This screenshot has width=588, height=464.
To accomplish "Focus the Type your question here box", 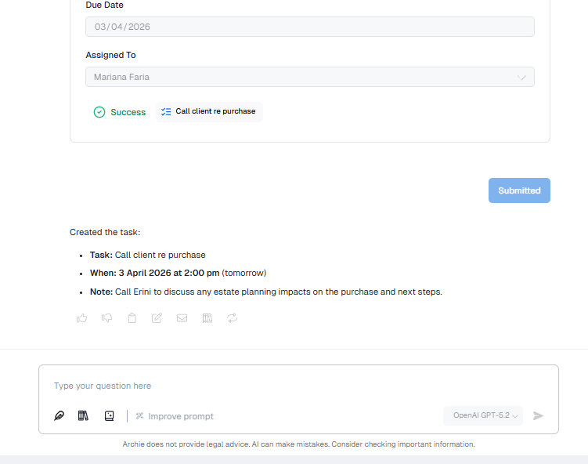I will coord(298,386).
